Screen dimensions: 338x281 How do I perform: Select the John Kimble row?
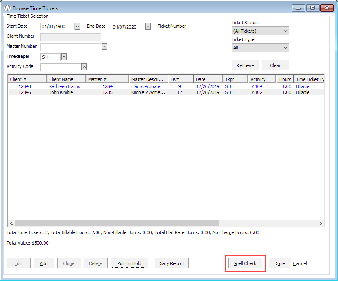[166, 92]
